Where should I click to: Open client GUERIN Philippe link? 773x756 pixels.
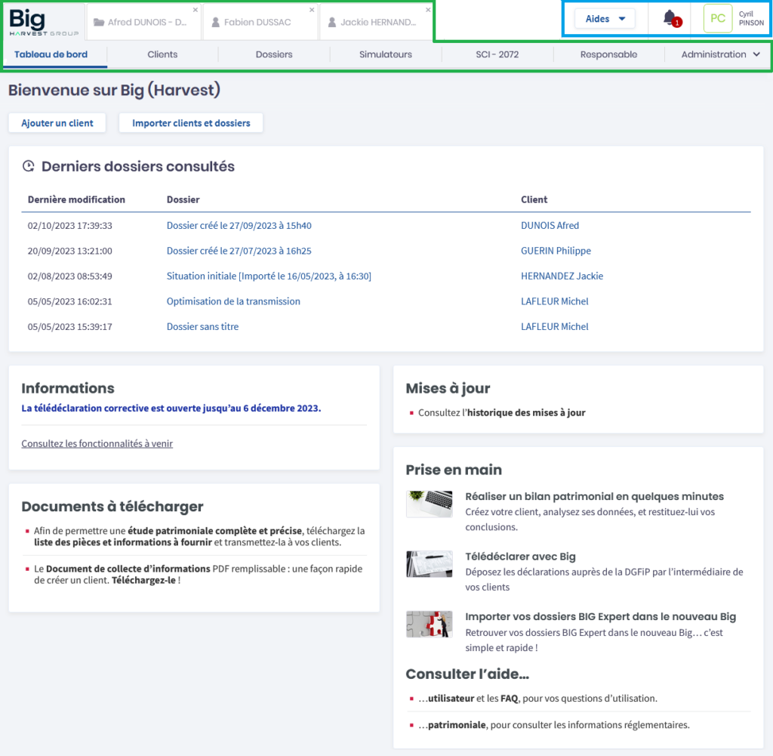[x=556, y=251]
